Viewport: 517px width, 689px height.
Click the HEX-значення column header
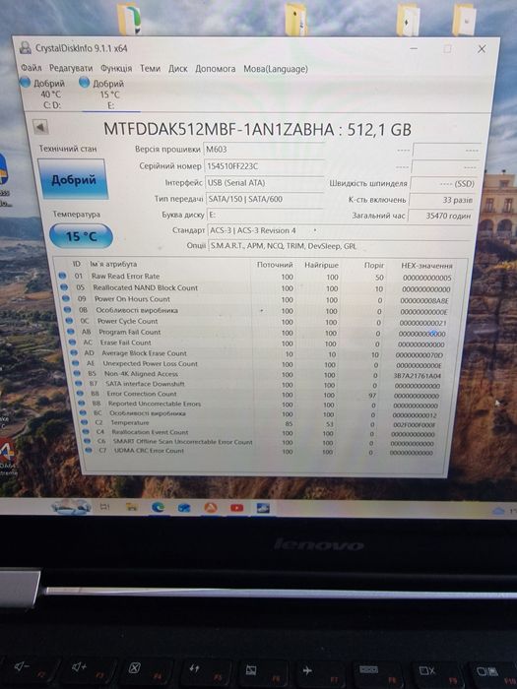click(426, 266)
